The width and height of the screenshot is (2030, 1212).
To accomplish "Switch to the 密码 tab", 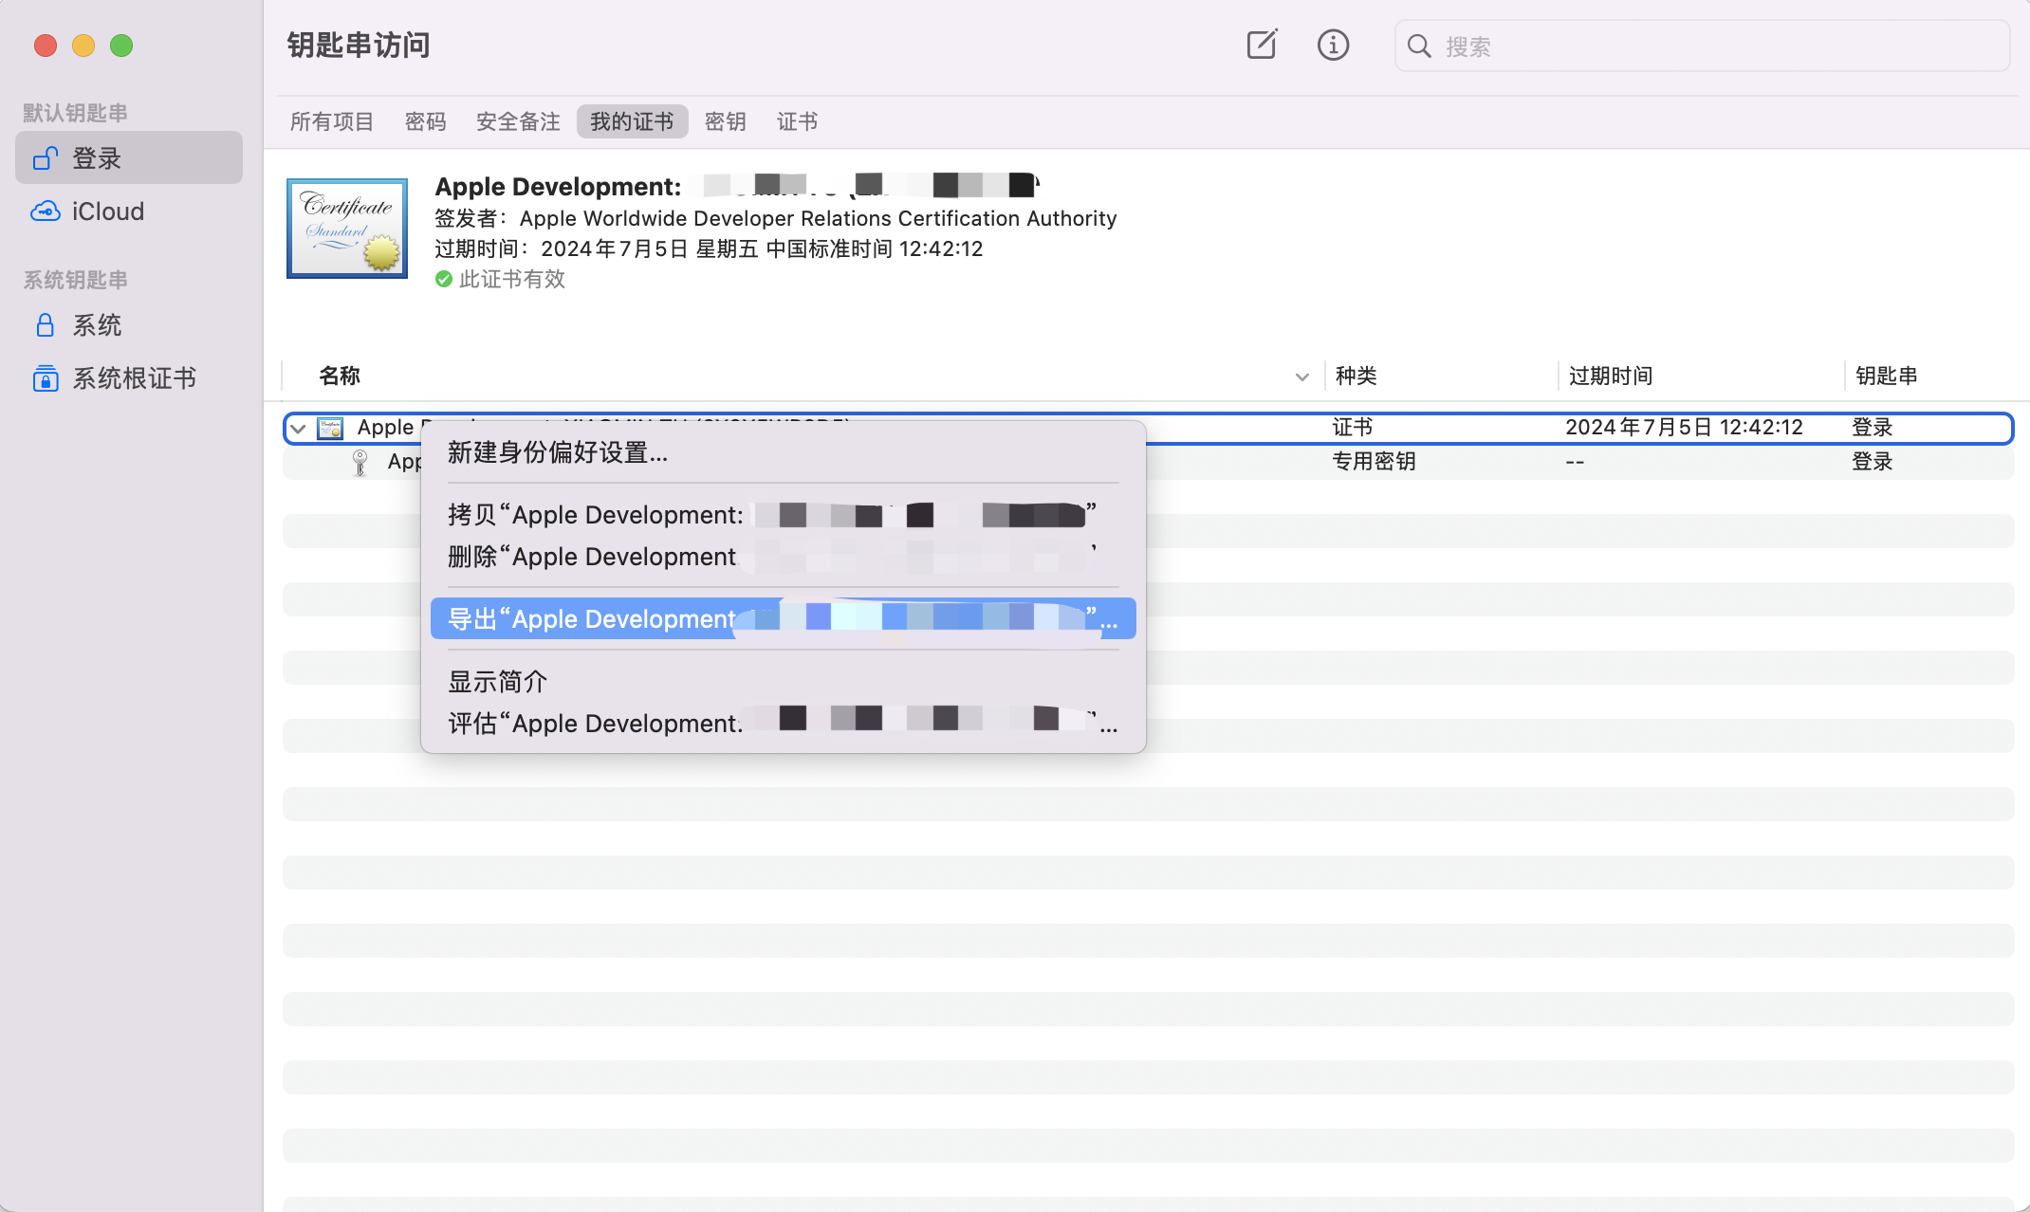I will pos(425,121).
